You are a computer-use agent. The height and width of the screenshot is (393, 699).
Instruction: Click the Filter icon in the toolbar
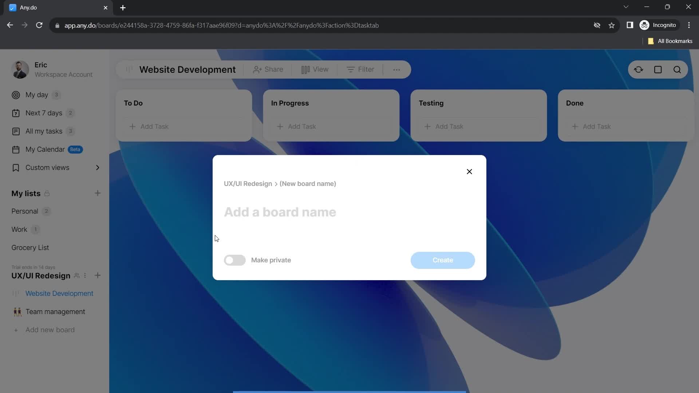(360, 69)
